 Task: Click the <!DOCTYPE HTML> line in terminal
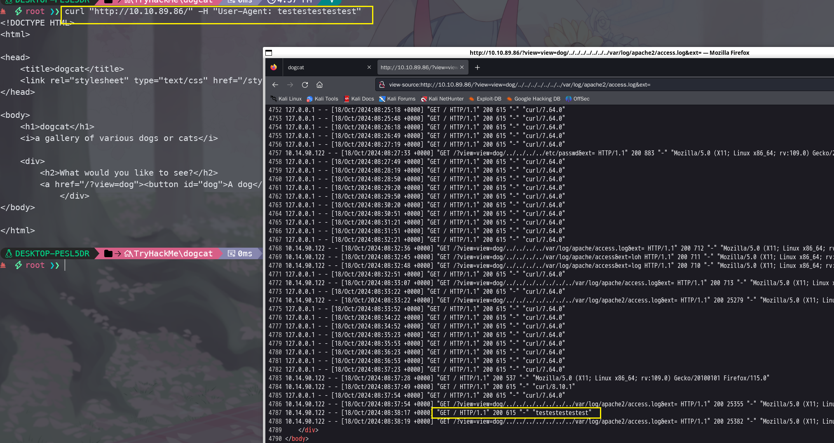click(37, 23)
